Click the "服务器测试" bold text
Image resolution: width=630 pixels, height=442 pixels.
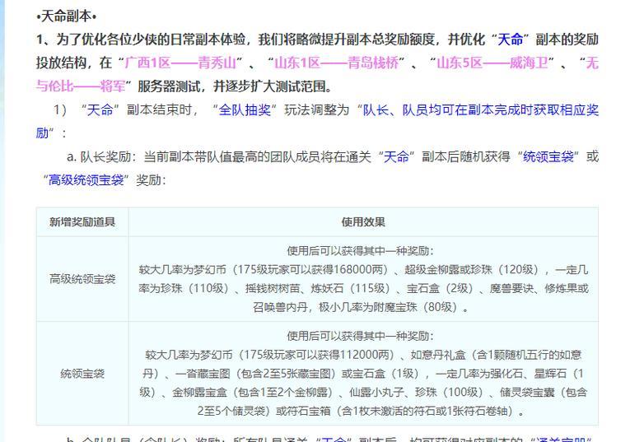click(x=169, y=86)
